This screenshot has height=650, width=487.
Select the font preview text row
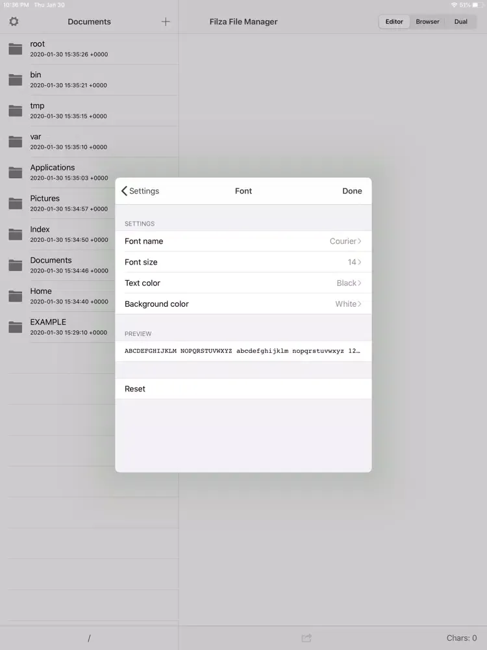coord(243,351)
